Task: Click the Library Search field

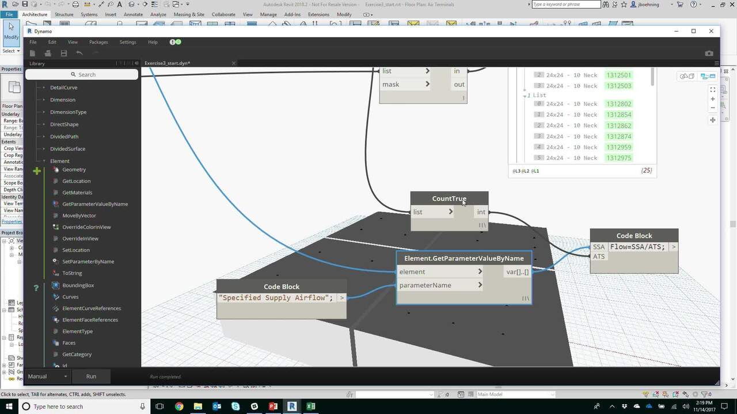Action: pos(82,75)
